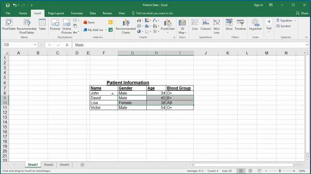Open the Store add-ins
Screen dimensions: 311x174
(x=89, y=23)
